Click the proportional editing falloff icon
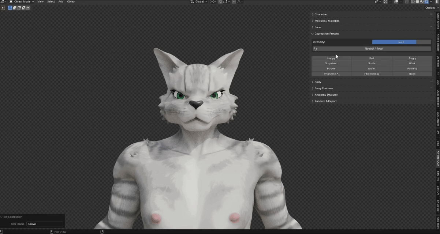 coord(239,1)
